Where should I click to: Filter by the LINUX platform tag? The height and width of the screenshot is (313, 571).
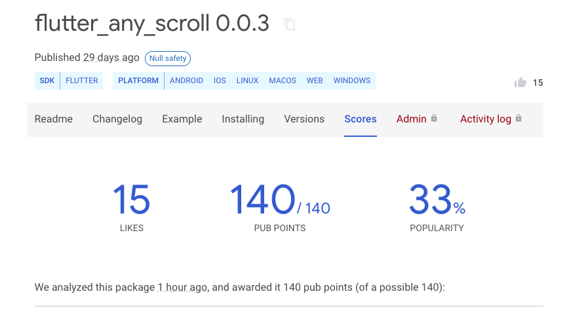coord(247,81)
